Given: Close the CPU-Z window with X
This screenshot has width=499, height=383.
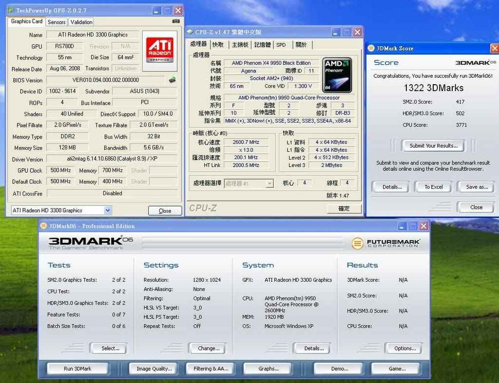Looking at the screenshot, I should 357,32.
